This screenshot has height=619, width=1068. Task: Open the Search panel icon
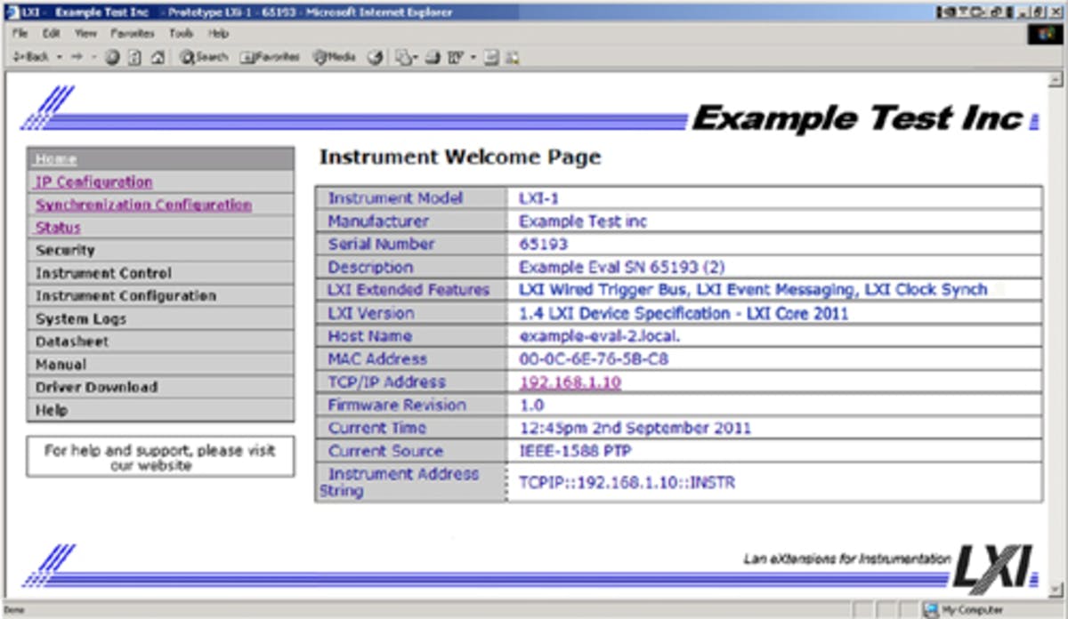pyautogui.click(x=191, y=56)
